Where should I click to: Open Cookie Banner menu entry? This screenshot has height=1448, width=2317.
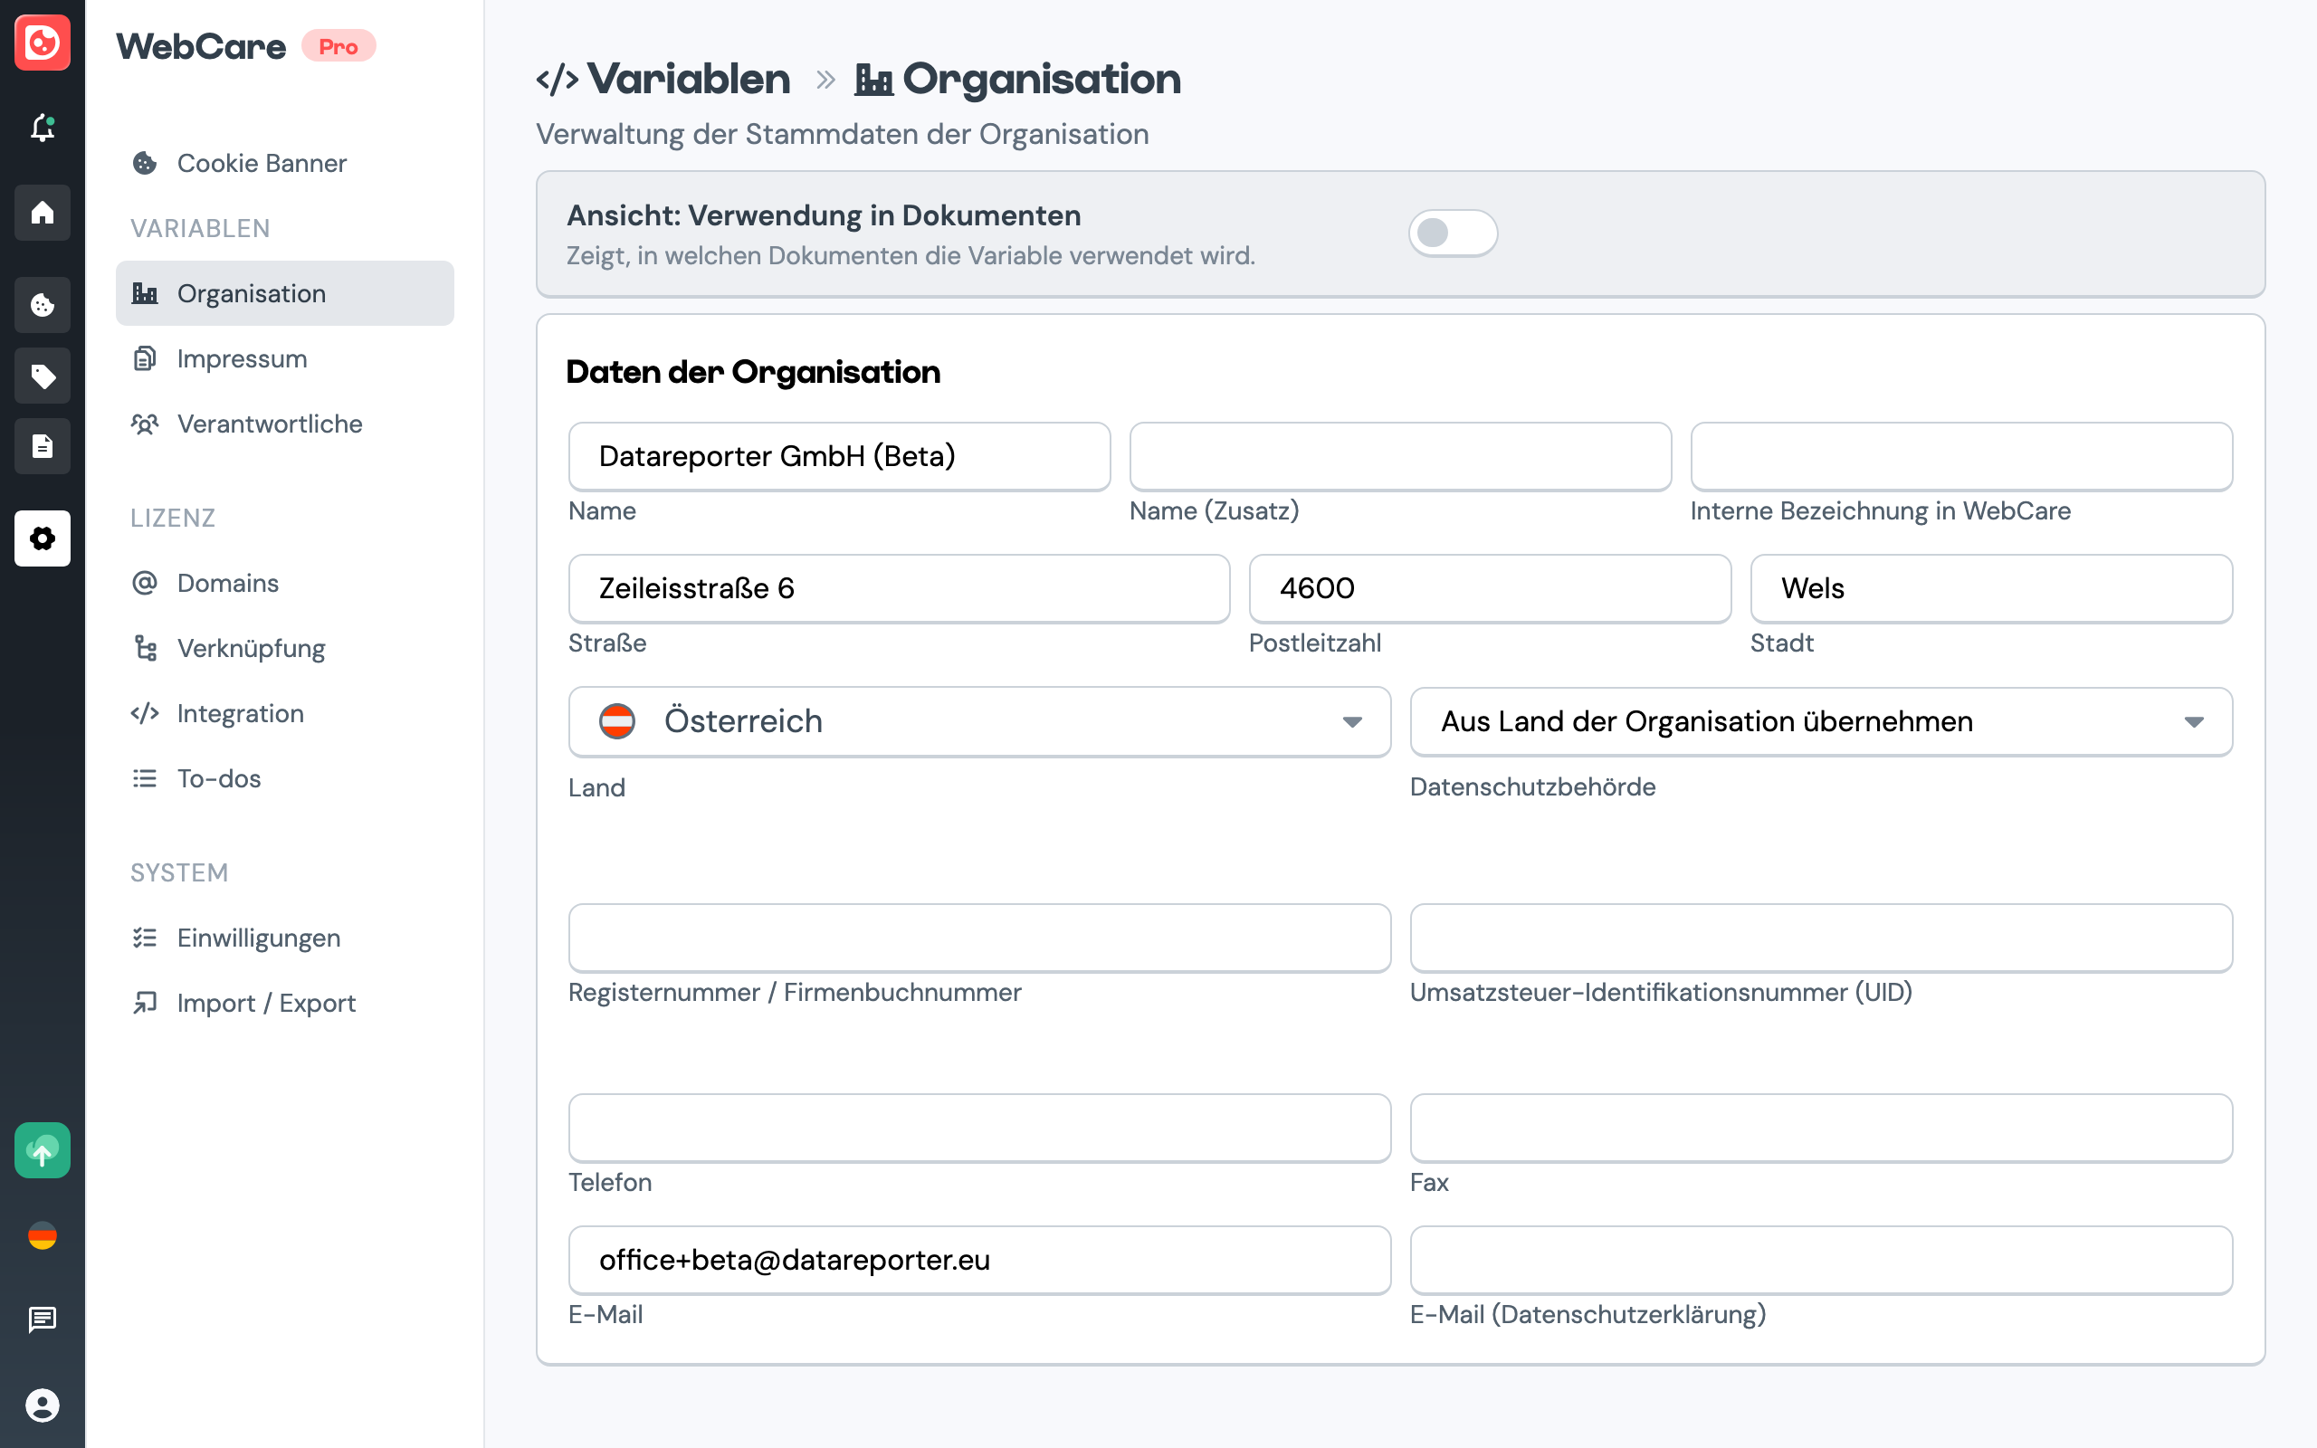[x=261, y=163]
